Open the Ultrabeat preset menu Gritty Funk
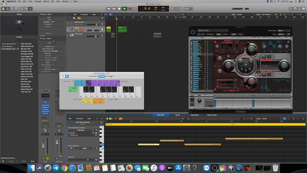This screenshot has width=307, height=173. point(213,31)
